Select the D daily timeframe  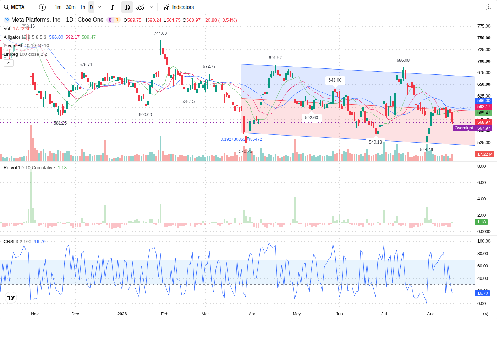coord(91,7)
